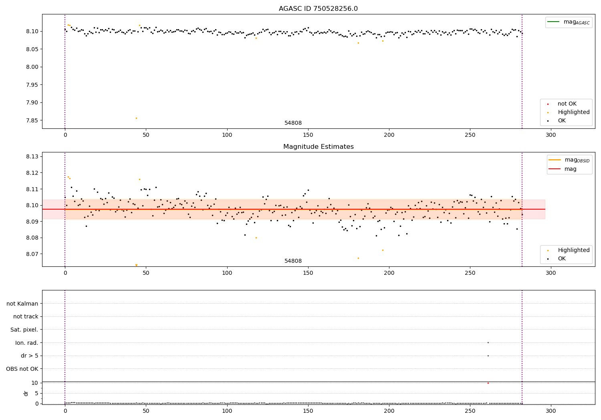Click the y-axis tick '8.07' in Magnitude Estimates plot
The width and height of the screenshot is (601, 420).
(x=32, y=254)
